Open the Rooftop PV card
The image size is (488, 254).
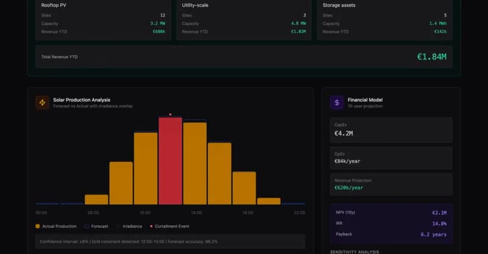tap(101, 18)
